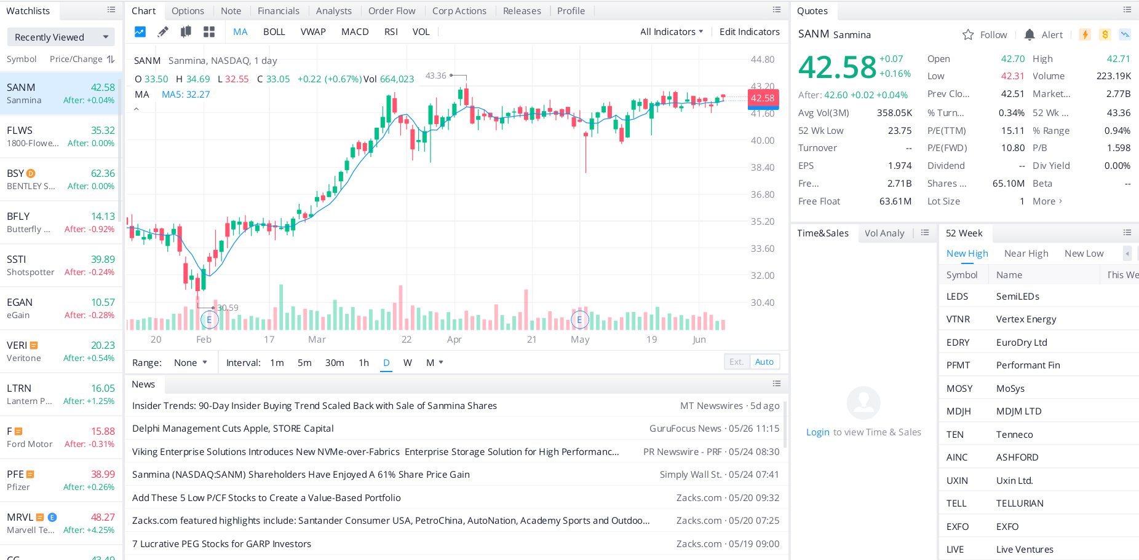Viewport: 1139px width, 560px height.
Task: Expand More quote details
Action: (1047, 201)
